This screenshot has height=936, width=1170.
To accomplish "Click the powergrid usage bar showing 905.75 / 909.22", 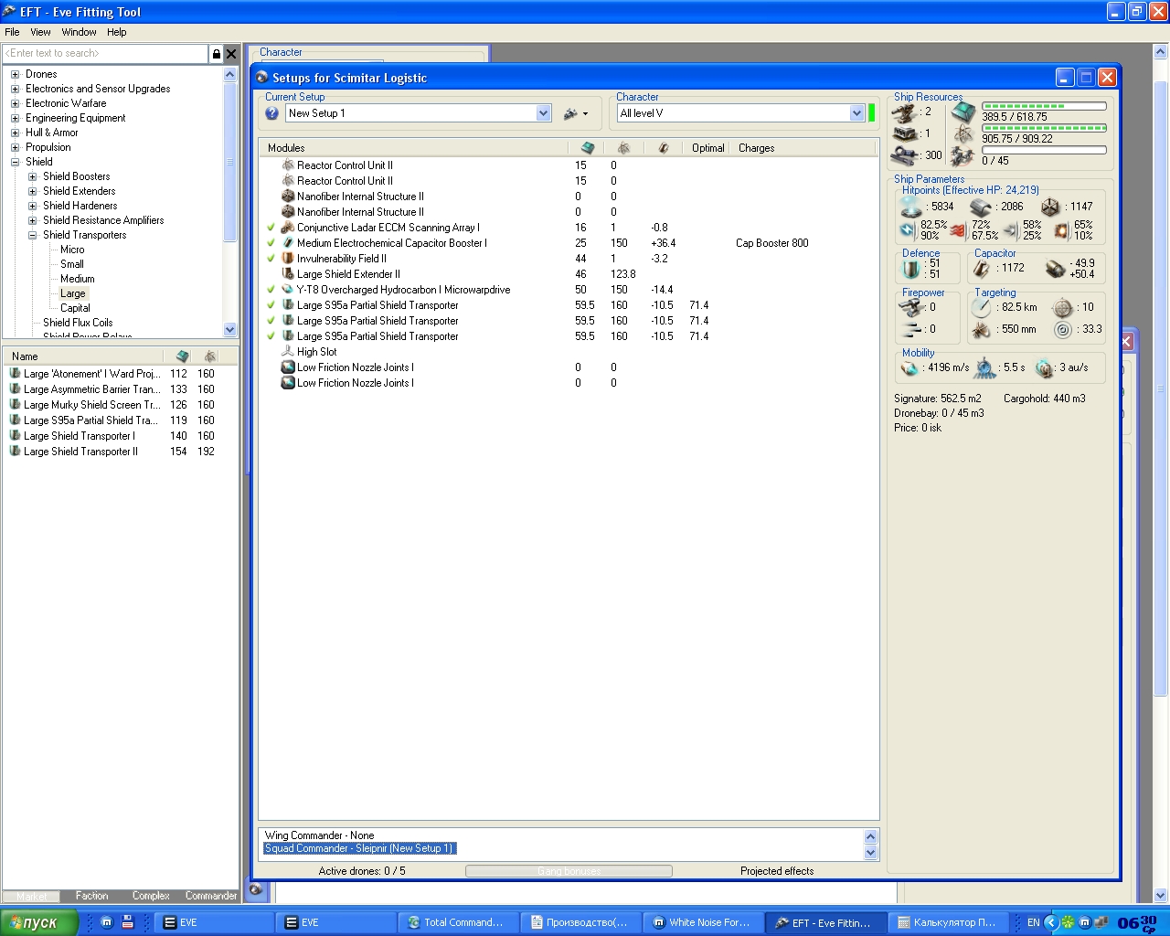I will coord(1044,128).
